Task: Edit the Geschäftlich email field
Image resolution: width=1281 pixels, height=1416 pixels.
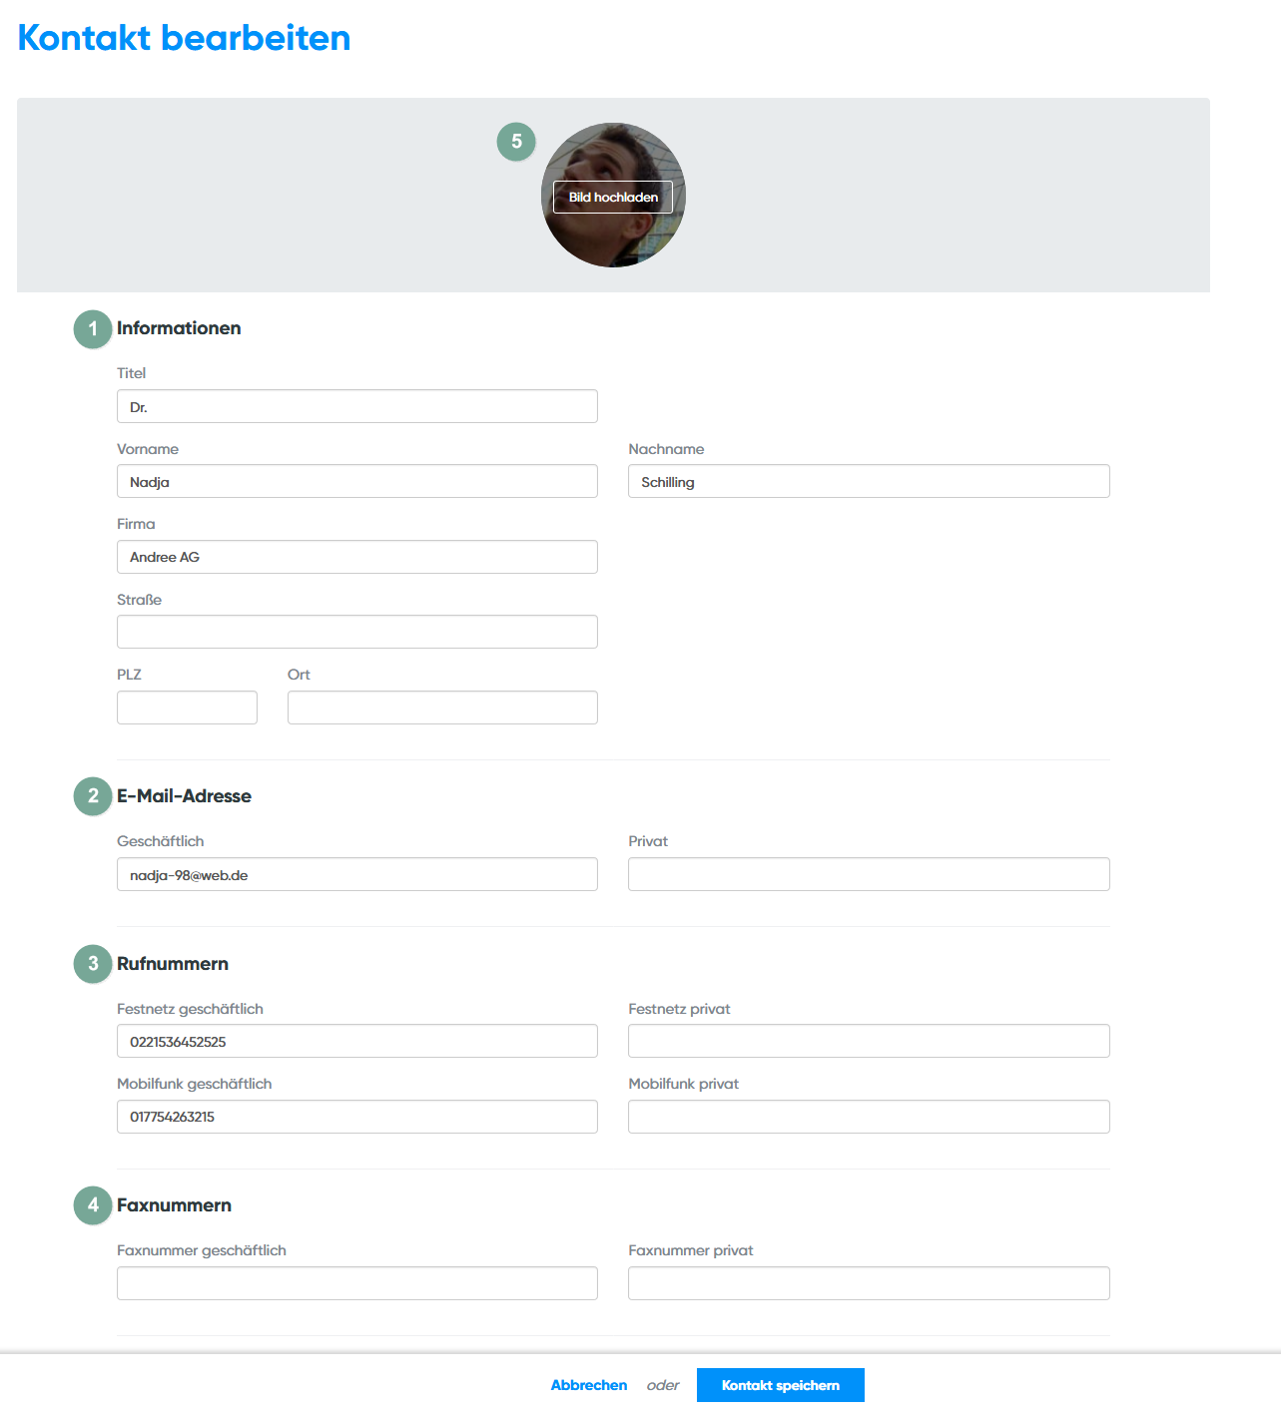Action: 356,875
